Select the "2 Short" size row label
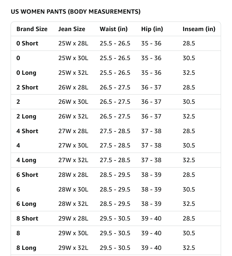 coord(27,87)
